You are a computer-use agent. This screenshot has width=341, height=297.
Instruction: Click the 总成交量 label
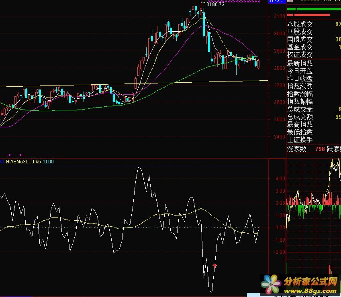click(x=300, y=109)
